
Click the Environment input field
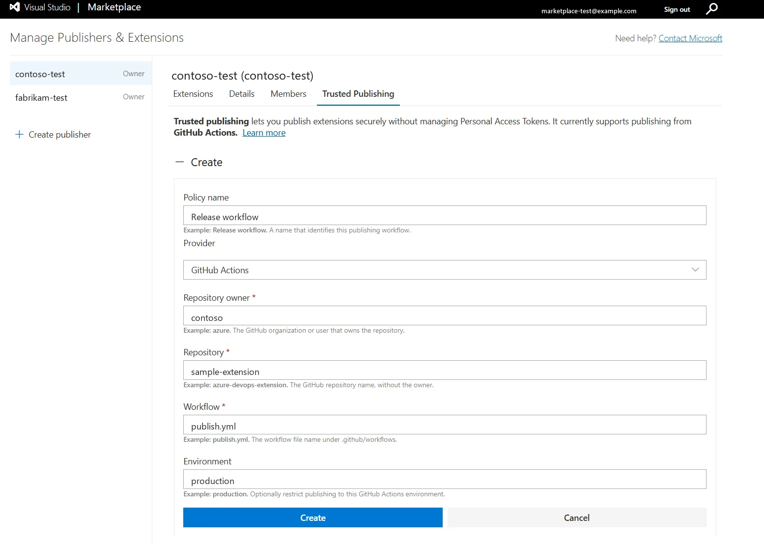point(445,479)
